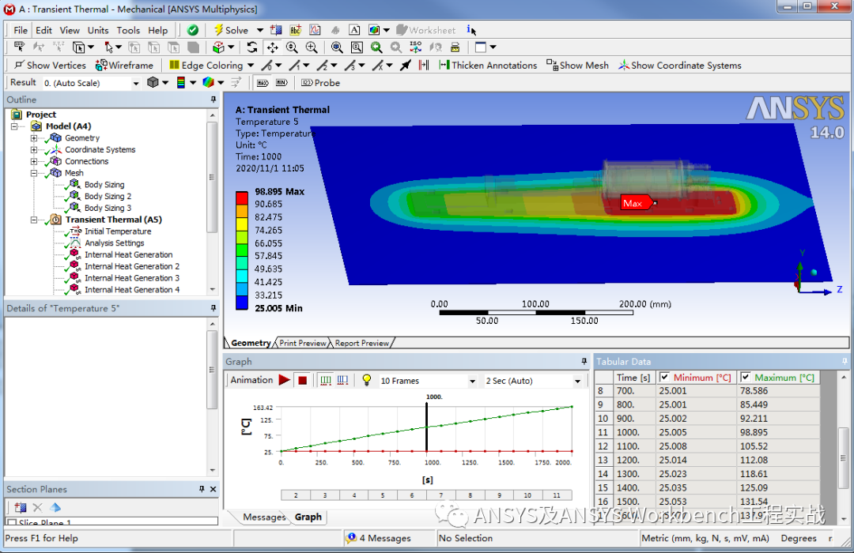The image size is (854, 553).
Task: Collapse the Mesh tree node
Action: pyautogui.click(x=34, y=173)
